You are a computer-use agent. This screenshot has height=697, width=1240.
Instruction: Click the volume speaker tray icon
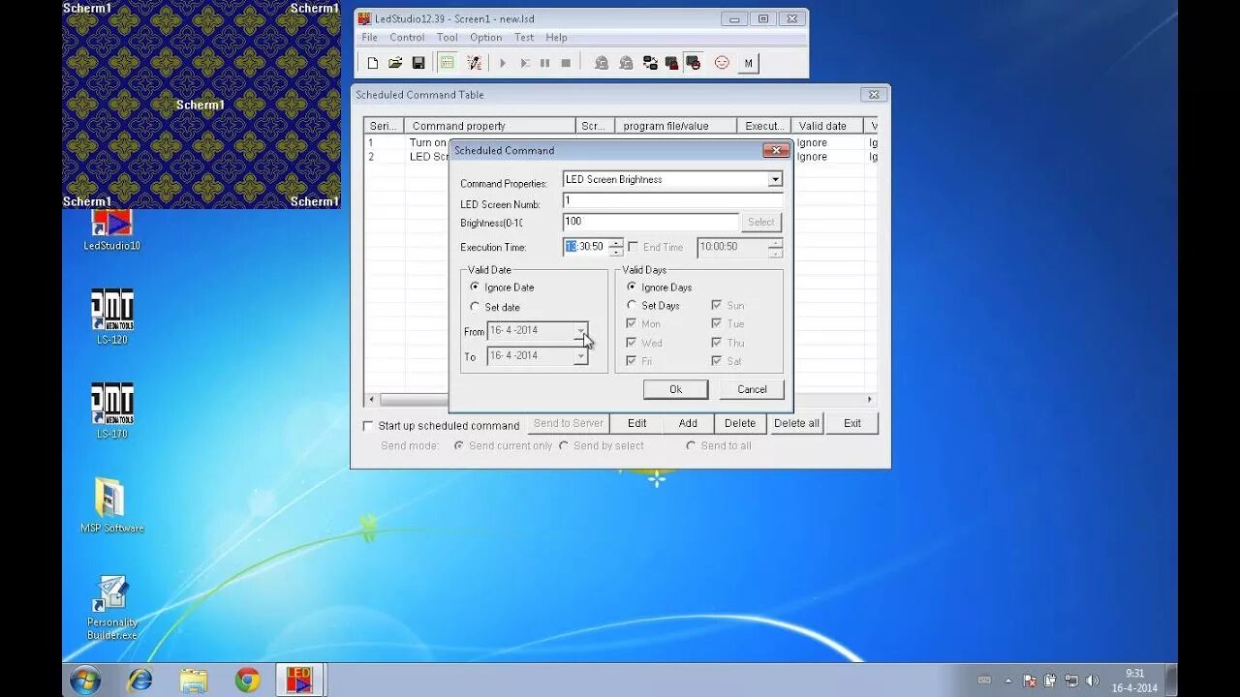pos(1093,681)
